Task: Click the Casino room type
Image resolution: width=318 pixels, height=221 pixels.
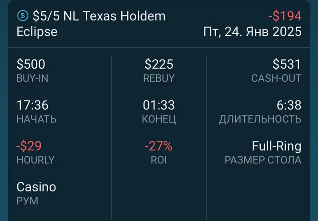Action: 36,187
